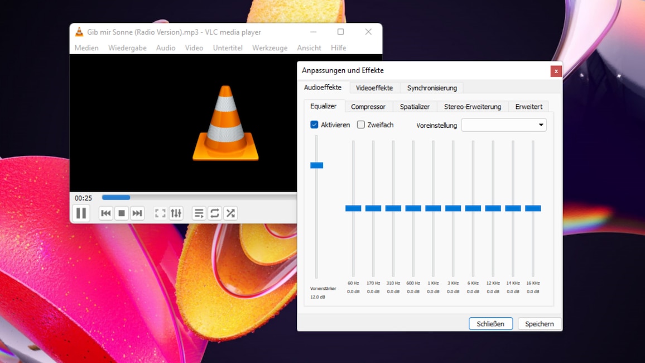This screenshot has height=363, width=645.
Task: Switch to the Videoeffekte tab
Action: pyautogui.click(x=374, y=88)
